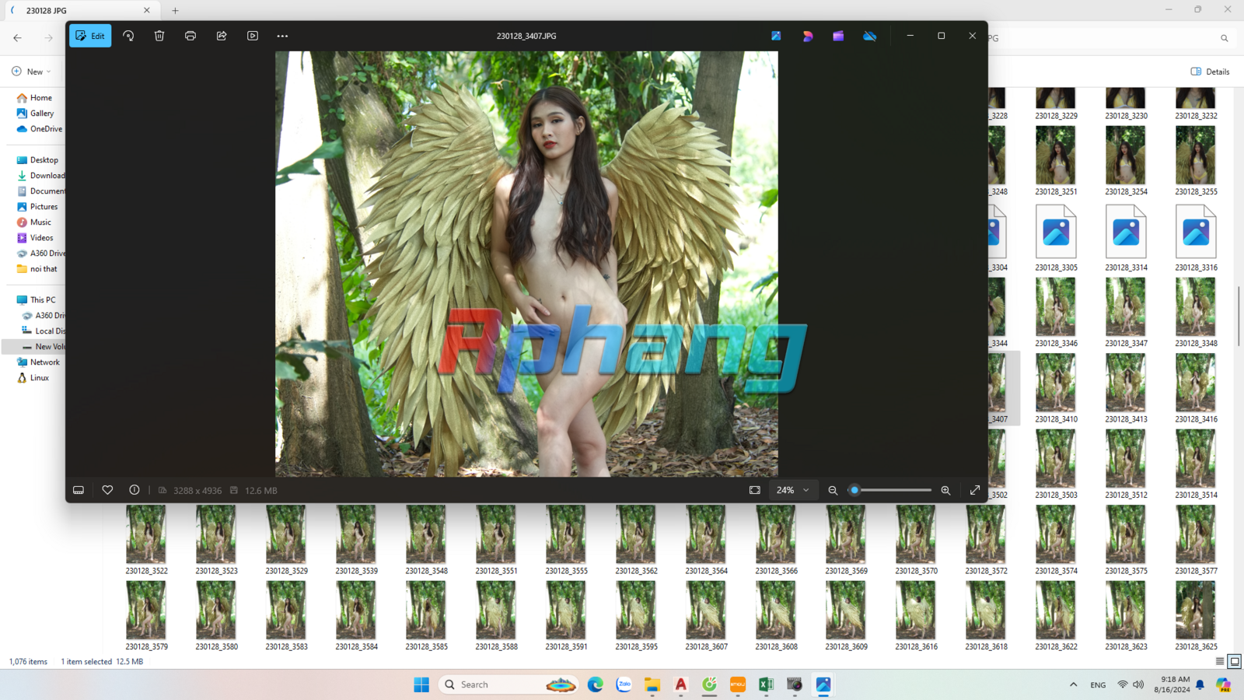
Task: Click Edit button in Photos viewer
Action: 90,36
